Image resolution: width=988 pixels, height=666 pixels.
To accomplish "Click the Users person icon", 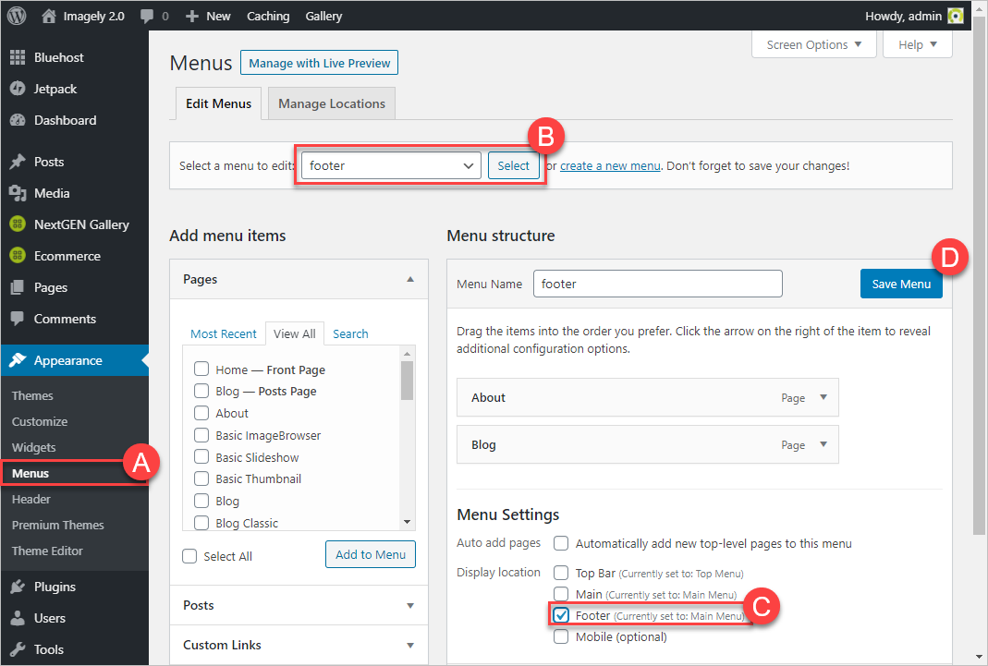I will coord(18,618).
